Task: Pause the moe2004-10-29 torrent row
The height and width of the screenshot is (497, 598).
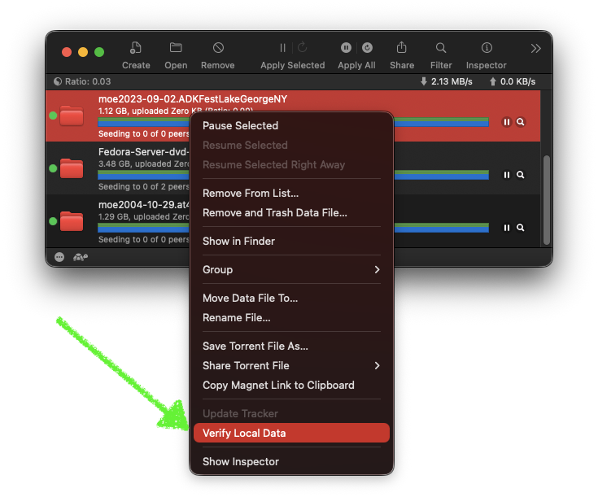Action: (507, 228)
